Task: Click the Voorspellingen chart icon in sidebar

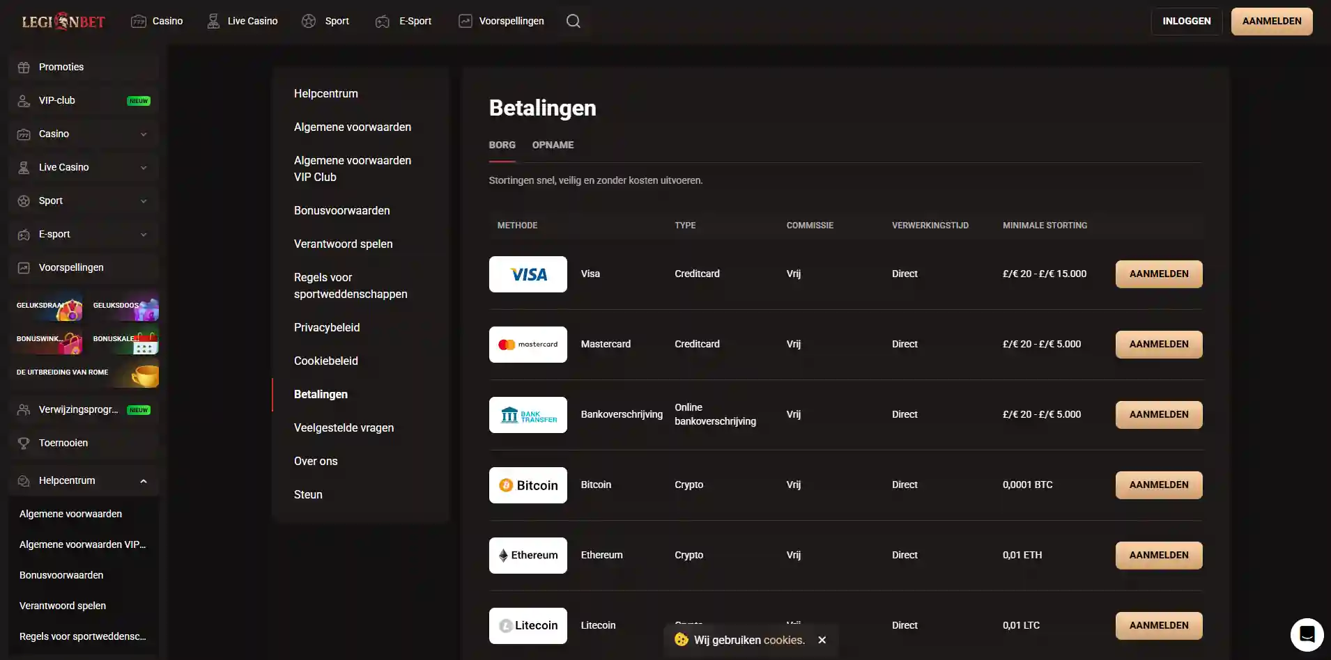Action: [24, 268]
